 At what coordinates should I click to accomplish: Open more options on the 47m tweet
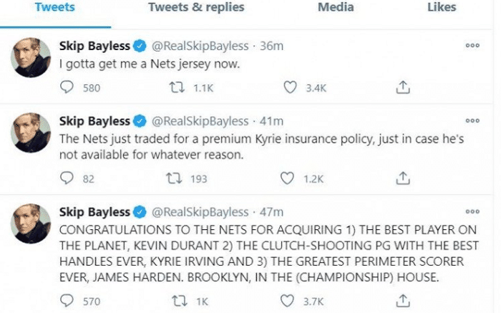[472, 211]
